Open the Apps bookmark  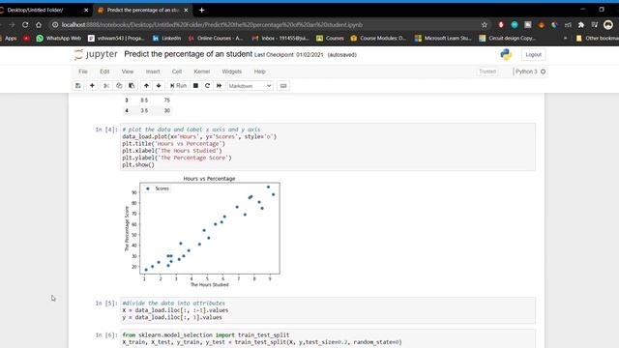9,39
